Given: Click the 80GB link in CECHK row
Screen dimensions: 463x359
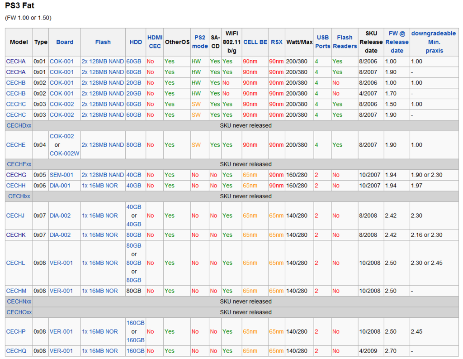Looking at the screenshot, I should pyautogui.click(x=134, y=235).
